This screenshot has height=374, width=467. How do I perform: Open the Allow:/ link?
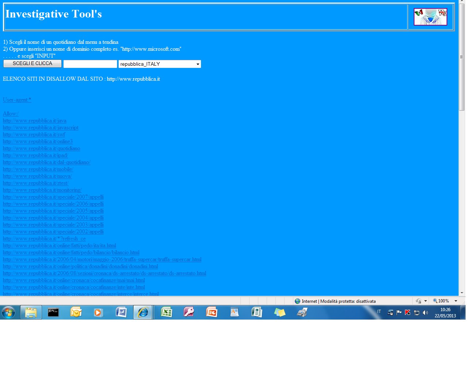pyautogui.click(x=11, y=114)
